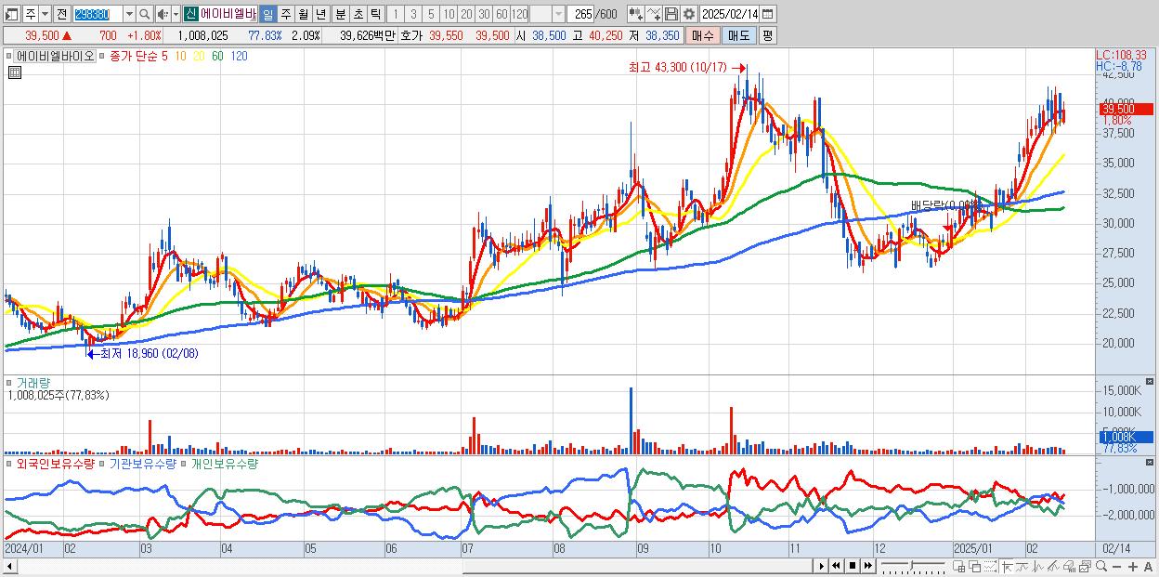
Task: Click the trend line tool icon
Action: coord(1053,566)
